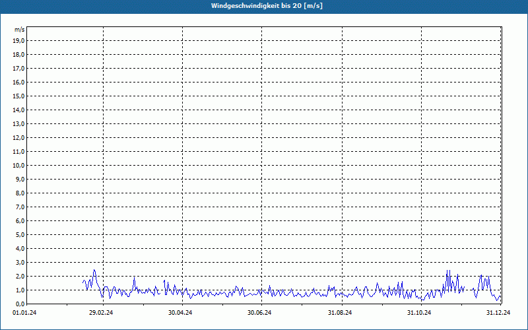Click the 1,0 y-axis value label

pos(20,290)
